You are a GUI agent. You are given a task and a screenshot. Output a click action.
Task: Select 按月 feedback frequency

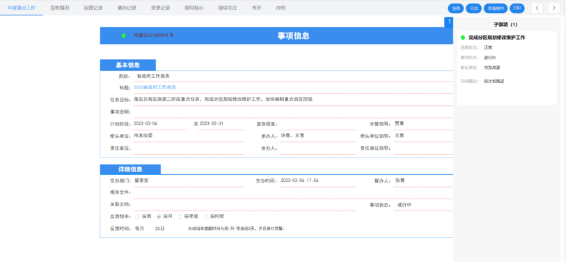point(159,217)
